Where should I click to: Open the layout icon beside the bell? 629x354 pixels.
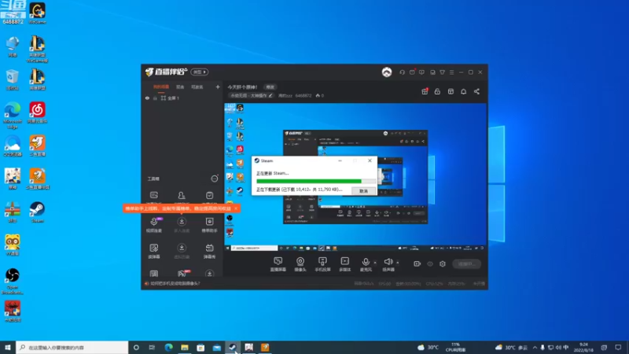pyautogui.click(x=451, y=91)
